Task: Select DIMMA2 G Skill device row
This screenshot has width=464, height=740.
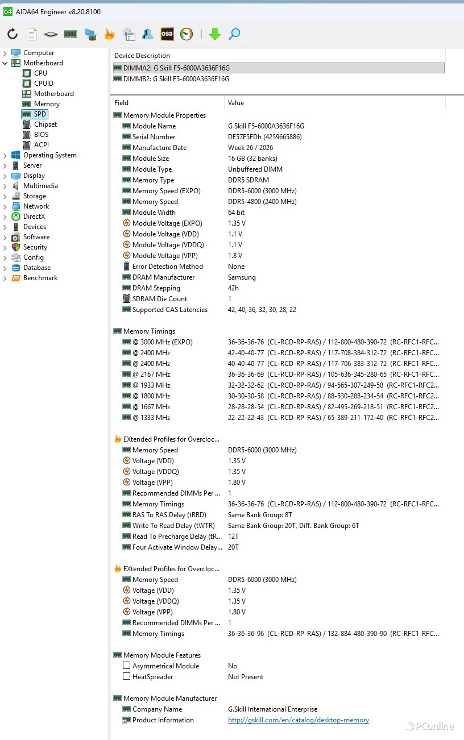Action: pos(277,68)
